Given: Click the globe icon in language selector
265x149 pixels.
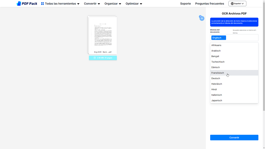Looking at the screenshot, I should pyautogui.click(x=232, y=4).
